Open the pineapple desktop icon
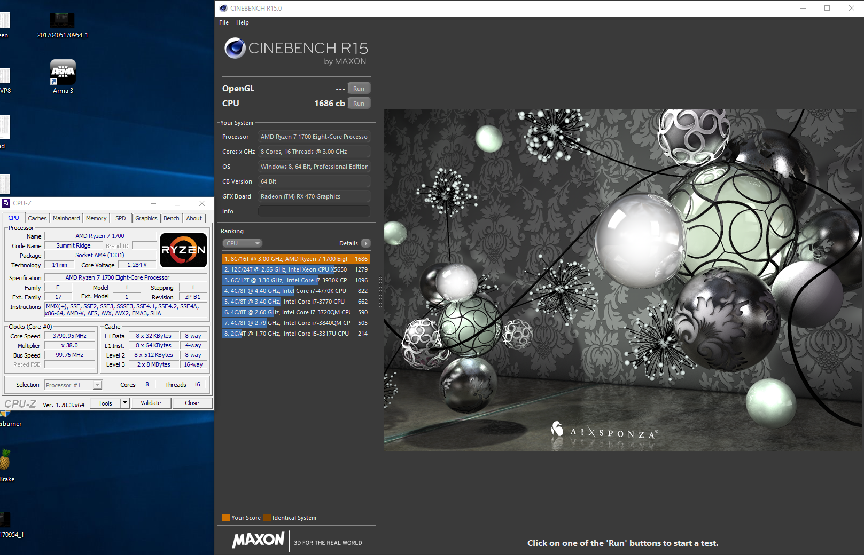 click(5, 459)
